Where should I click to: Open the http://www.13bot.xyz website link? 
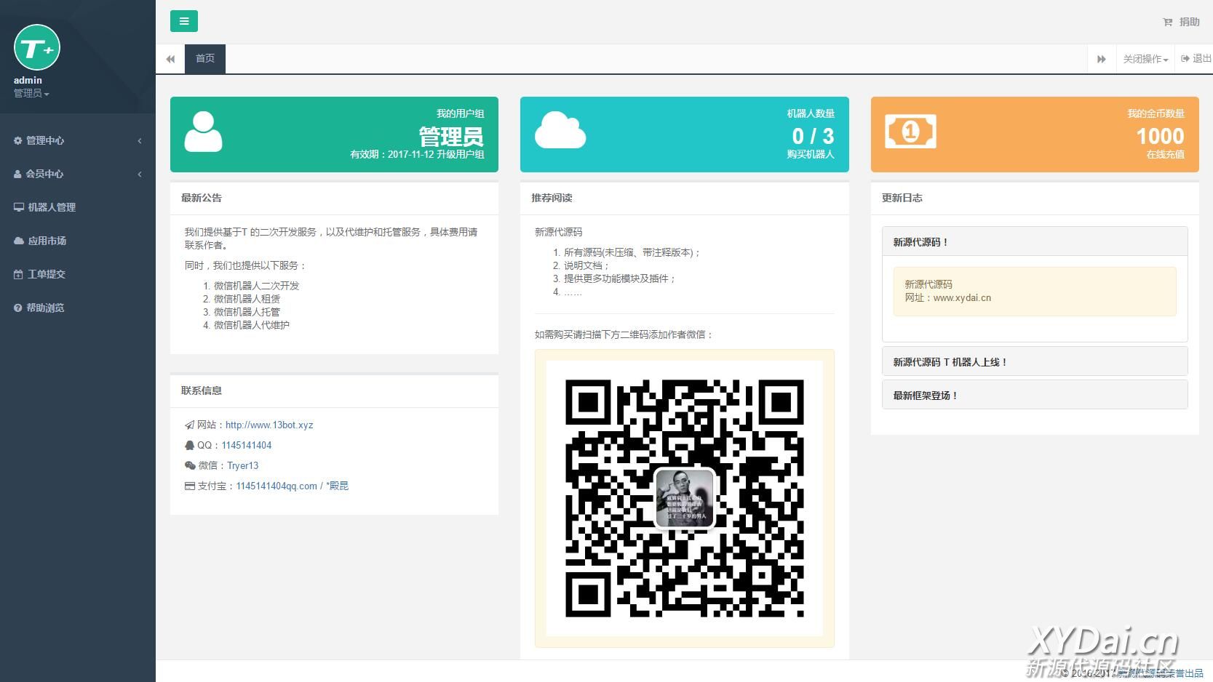click(269, 425)
